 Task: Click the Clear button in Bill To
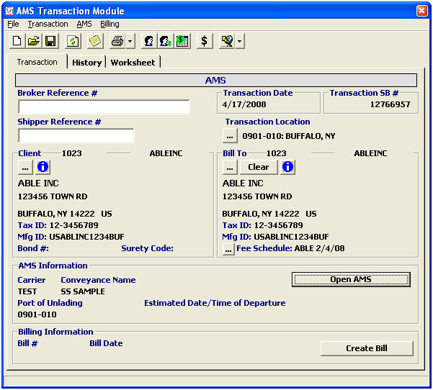tap(258, 167)
